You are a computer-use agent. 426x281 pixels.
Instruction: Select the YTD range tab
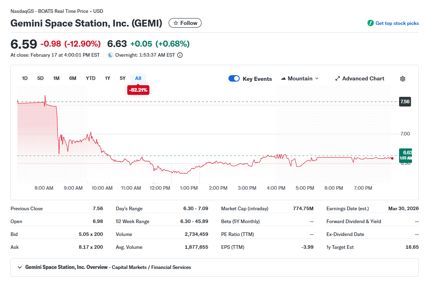[91, 78]
